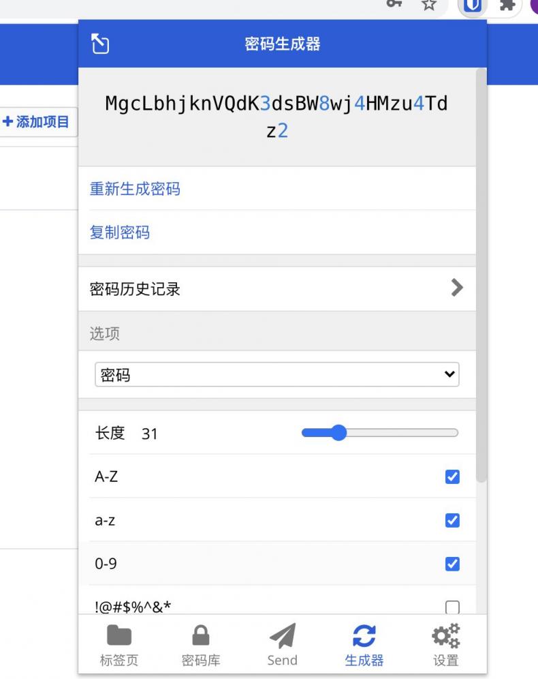The height and width of the screenshot is (679, 538).
Task: Click the key icon in address bar
Action: [x=394, y=3]
